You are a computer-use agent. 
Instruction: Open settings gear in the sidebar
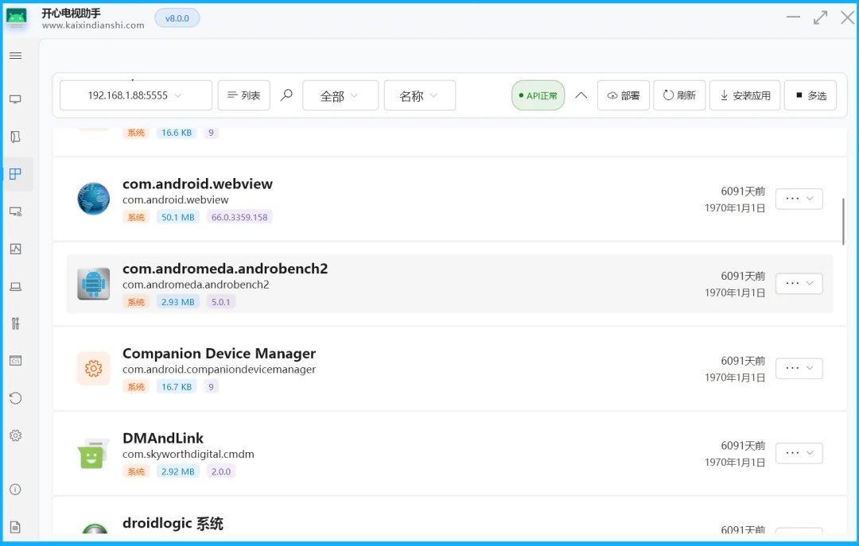(x=15, y=436)
